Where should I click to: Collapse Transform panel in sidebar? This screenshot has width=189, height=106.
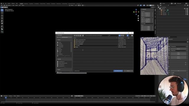click(141, 9)
